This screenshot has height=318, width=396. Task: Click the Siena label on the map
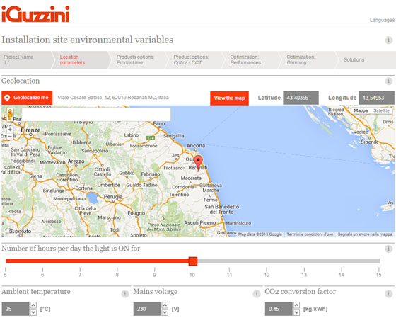point(35,176)
